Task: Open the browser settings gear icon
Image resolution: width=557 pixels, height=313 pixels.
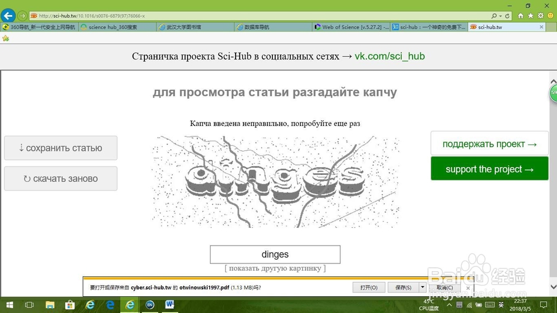Action: pyautogui.click(x=540, y=16)
